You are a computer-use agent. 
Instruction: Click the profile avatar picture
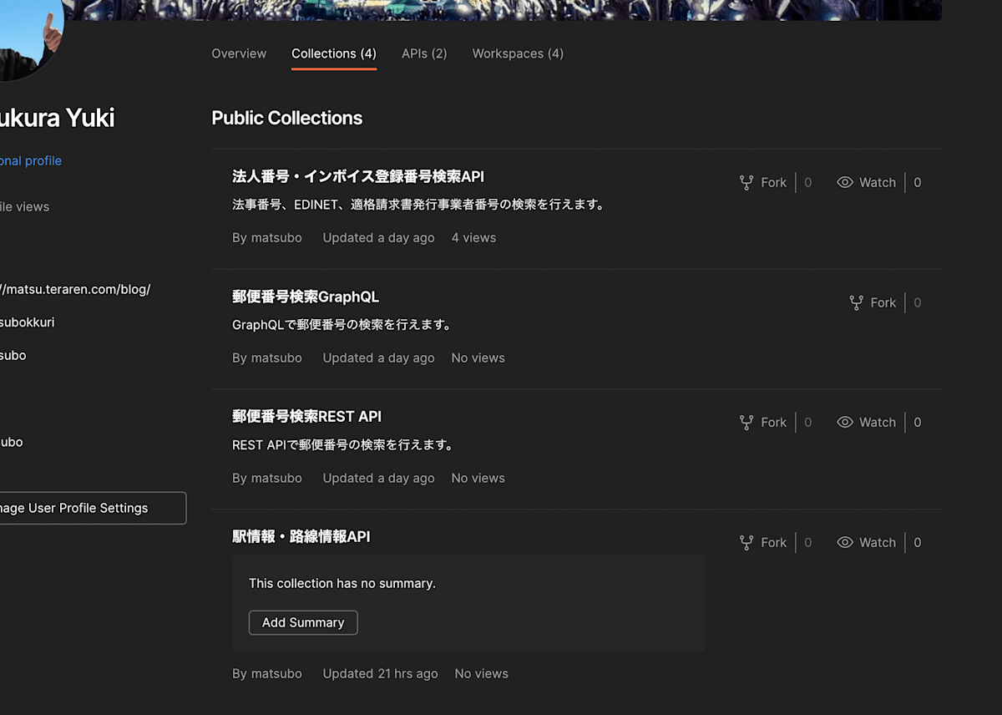(x=29, y=38)
